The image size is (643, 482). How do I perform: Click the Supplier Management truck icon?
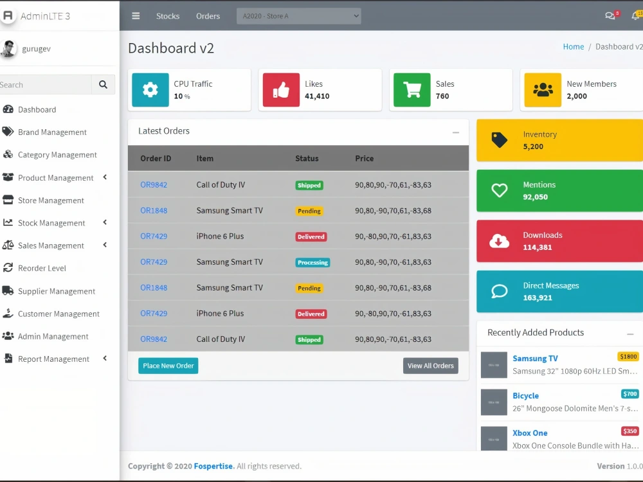click(8, 290)
